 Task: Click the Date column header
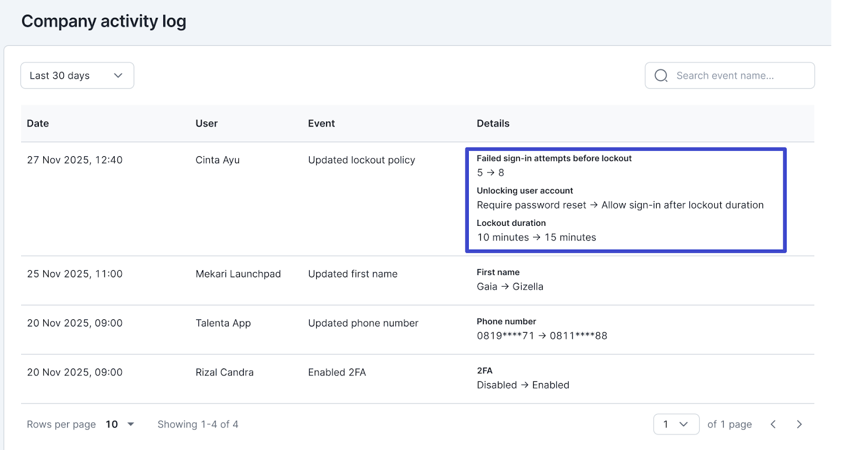(x=38, y=124)
